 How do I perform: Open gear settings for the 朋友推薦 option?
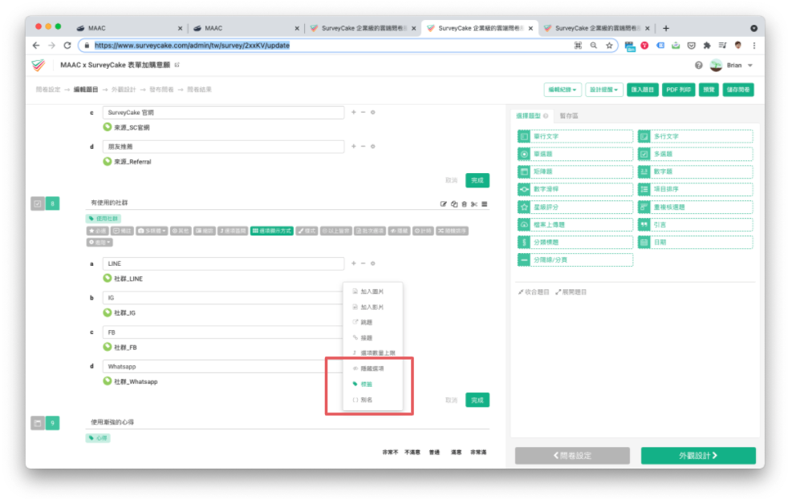pos(373,147)
